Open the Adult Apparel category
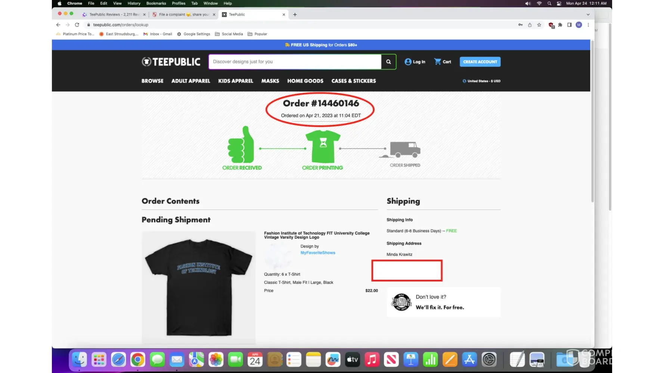 click(190, 81)
